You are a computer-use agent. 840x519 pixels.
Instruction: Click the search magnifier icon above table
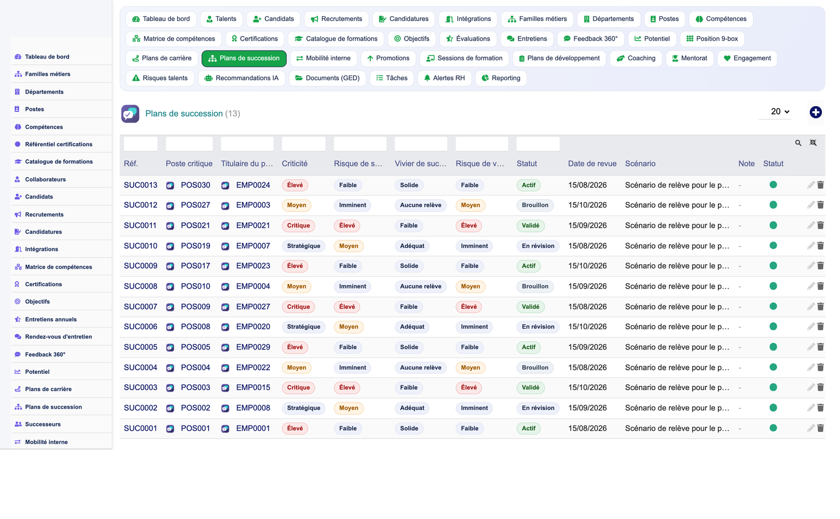[x=798, y=143]
